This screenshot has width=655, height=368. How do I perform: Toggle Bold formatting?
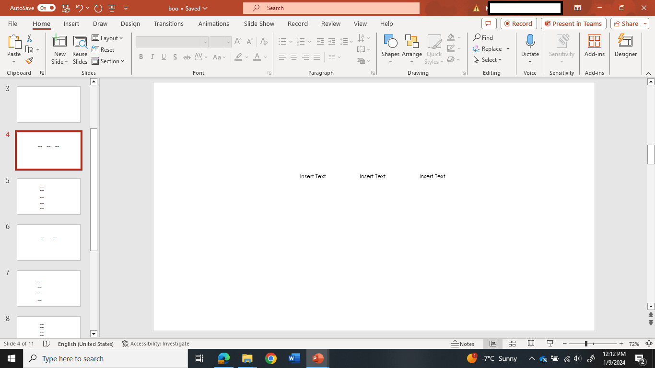click(141, 57)
